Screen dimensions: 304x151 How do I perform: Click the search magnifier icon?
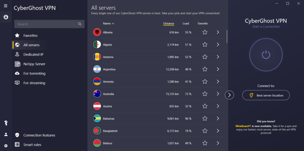(x=80, y=24)
